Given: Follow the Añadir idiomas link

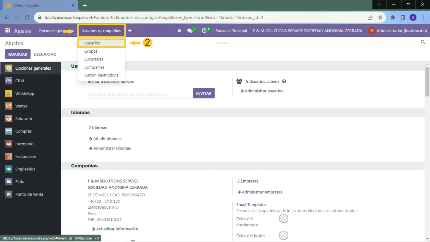Looking at the screenshot, I should click(105, 139).
